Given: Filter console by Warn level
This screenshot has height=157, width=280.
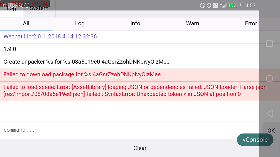Looking at the screenshot, I should tap(192, 23).
